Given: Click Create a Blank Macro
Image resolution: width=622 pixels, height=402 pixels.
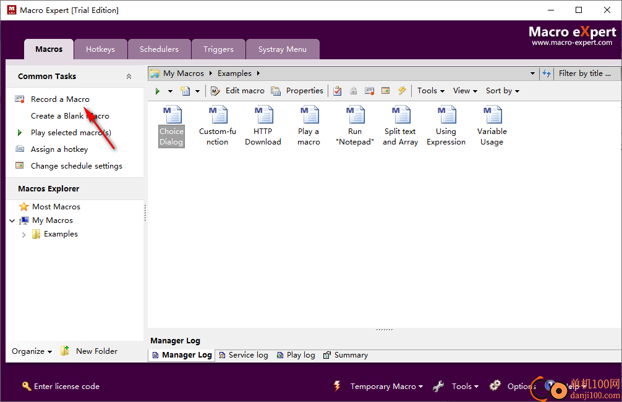Looking at the screenshot, I should (x=70, y=115).
